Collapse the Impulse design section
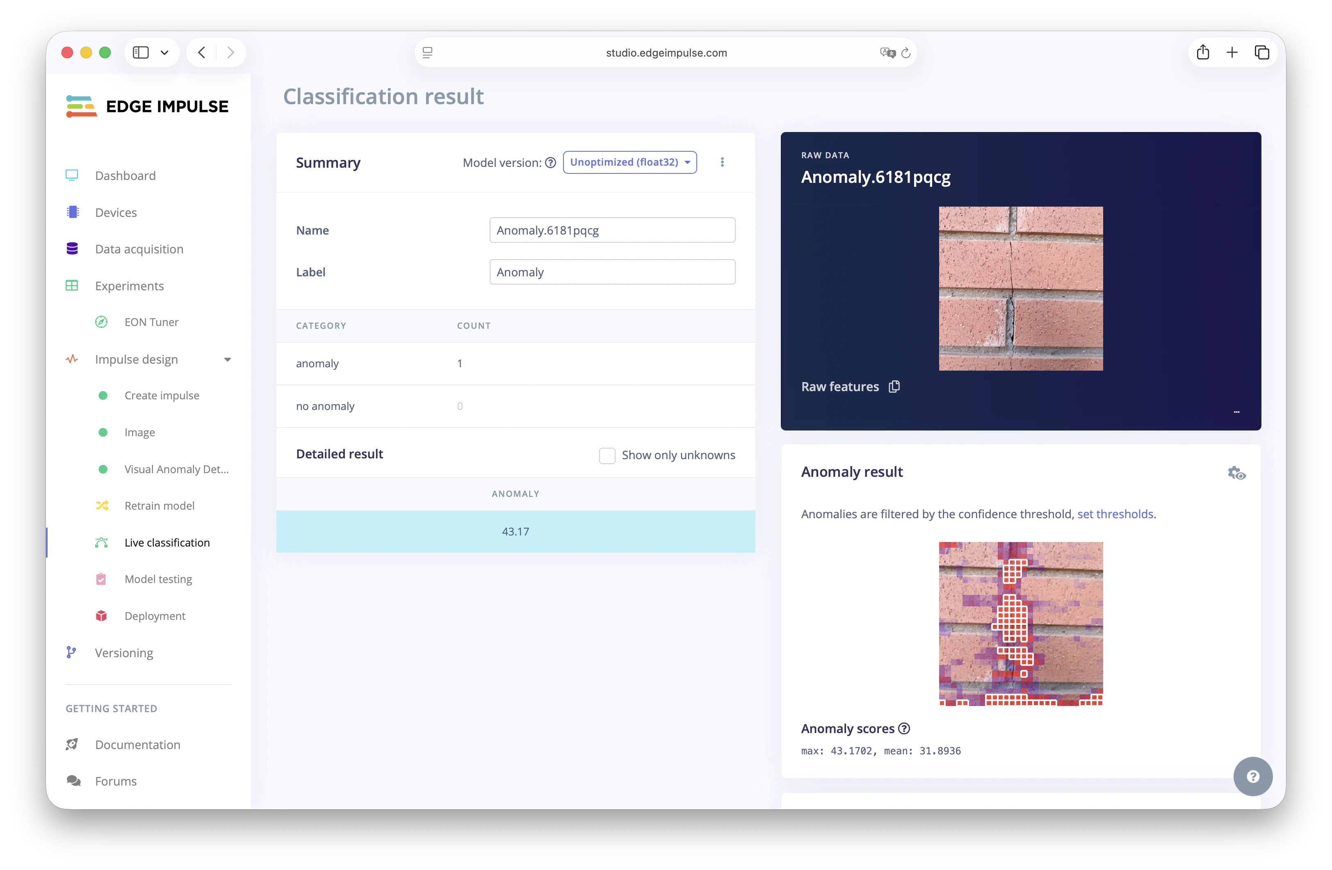The width and height of the screenshot is (1332, 870). pyautogui.click(x=227, y=360)
